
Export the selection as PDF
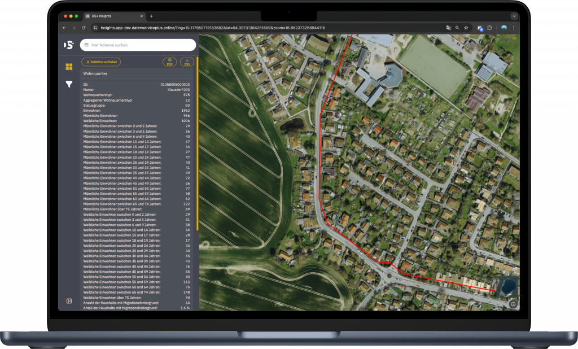point(170,62)
